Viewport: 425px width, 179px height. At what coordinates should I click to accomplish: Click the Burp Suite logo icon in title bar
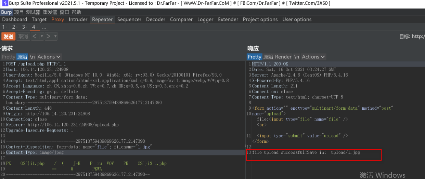[5, 3]
